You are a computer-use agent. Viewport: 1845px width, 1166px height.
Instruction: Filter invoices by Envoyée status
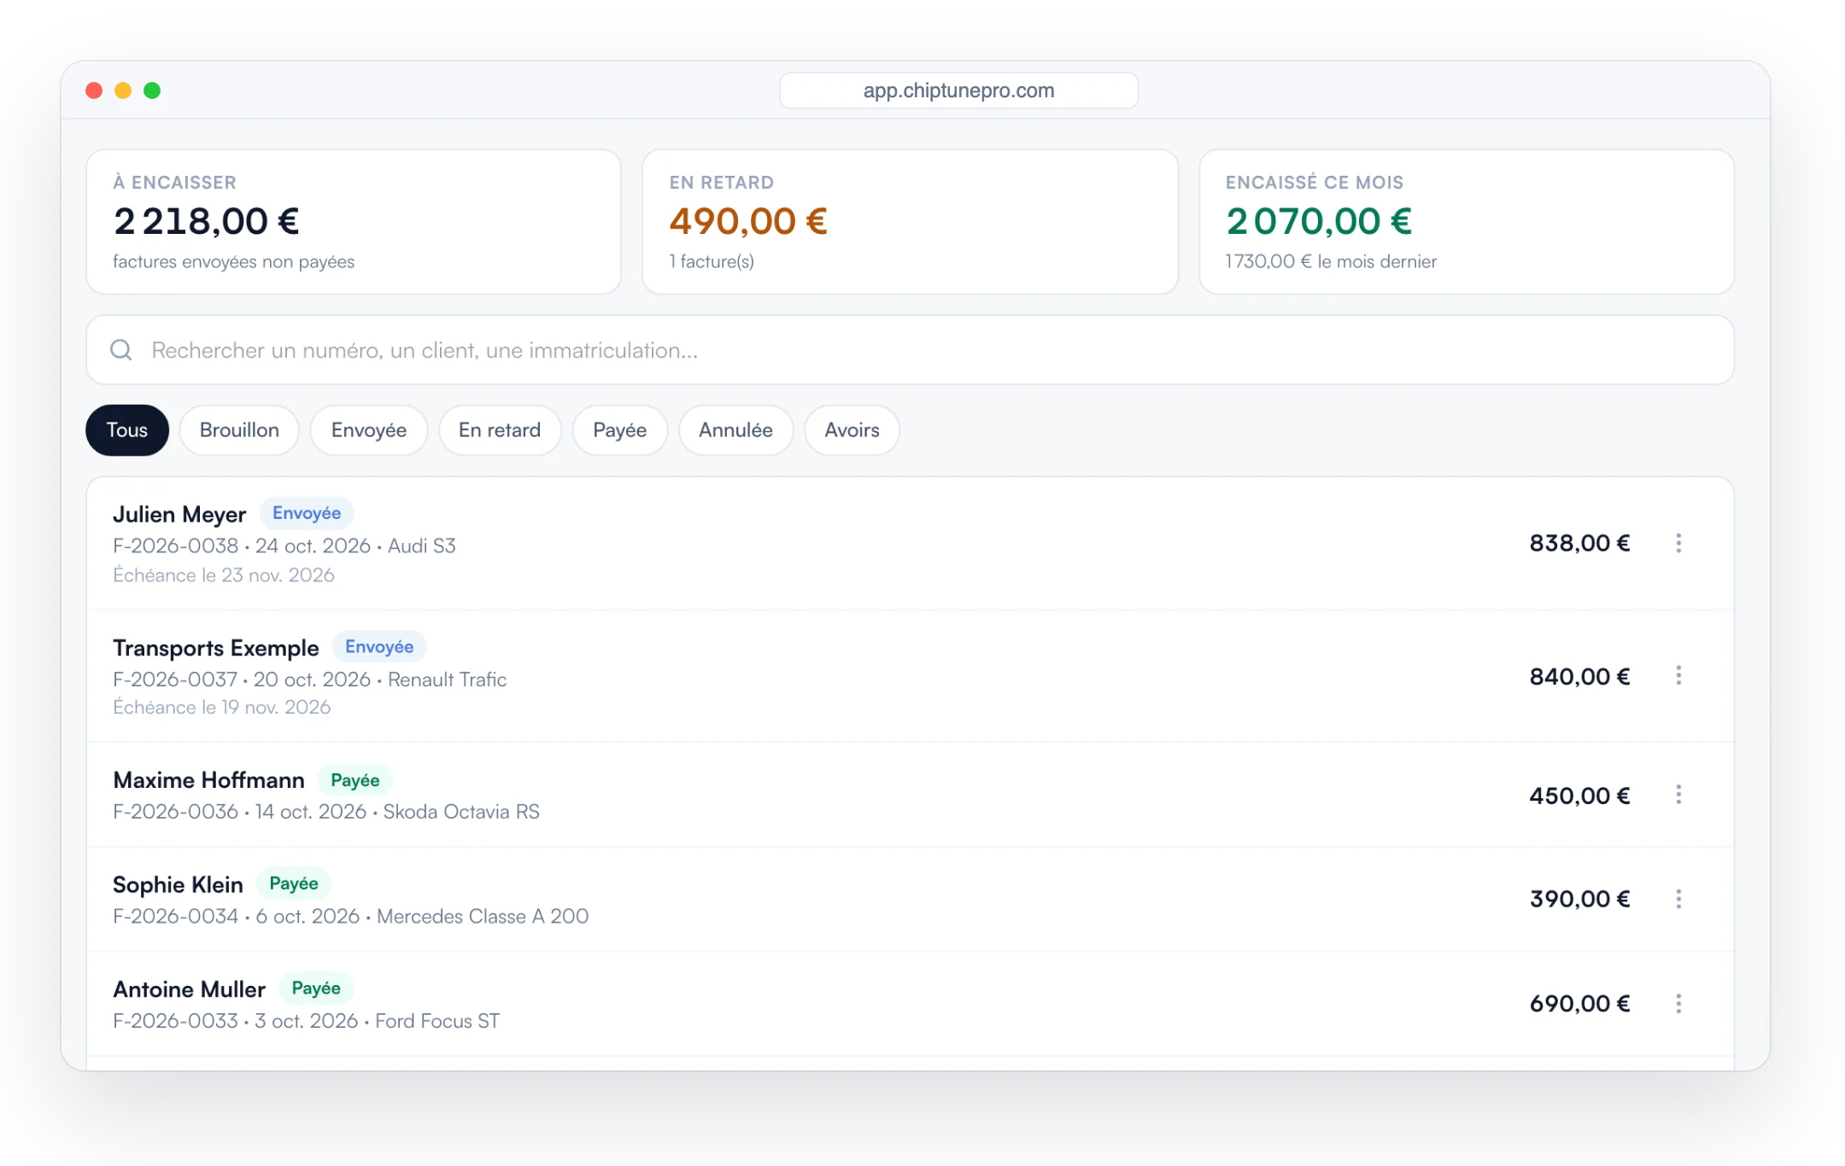click(x=369, y=430)
